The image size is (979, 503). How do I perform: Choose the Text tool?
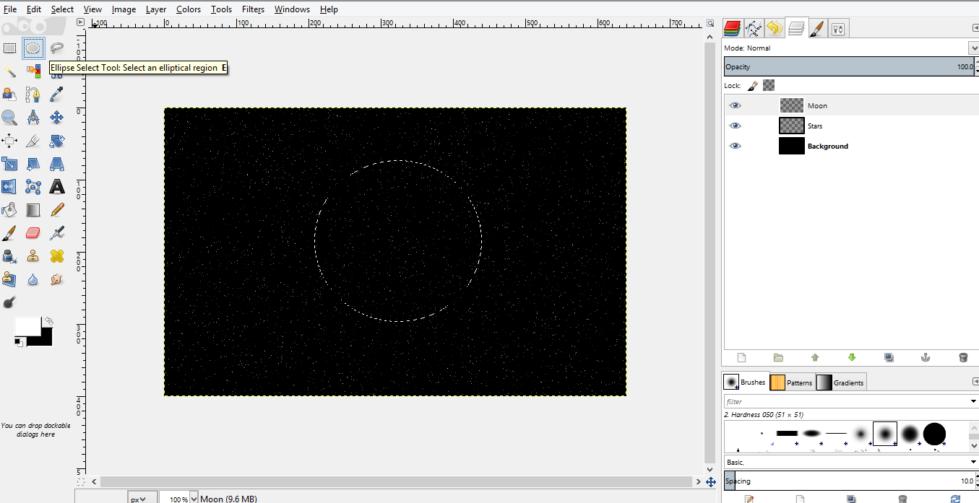click(56, 186)
